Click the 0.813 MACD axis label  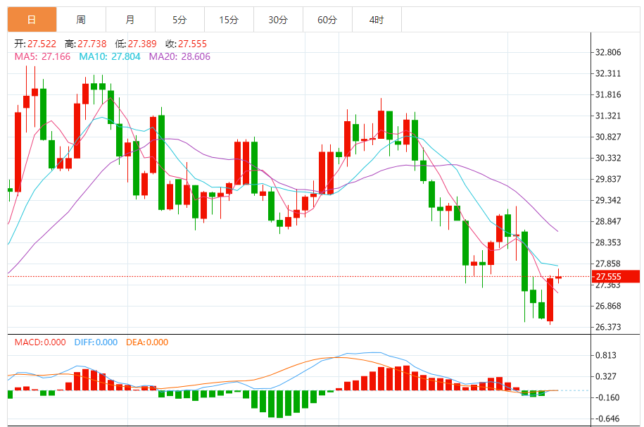tap(606, 355)
